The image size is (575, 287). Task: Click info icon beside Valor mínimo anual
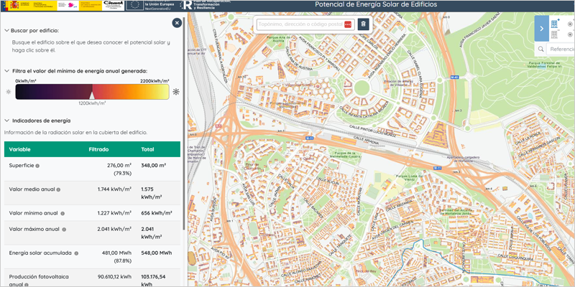pyautogui.click(x=63, y=213)
